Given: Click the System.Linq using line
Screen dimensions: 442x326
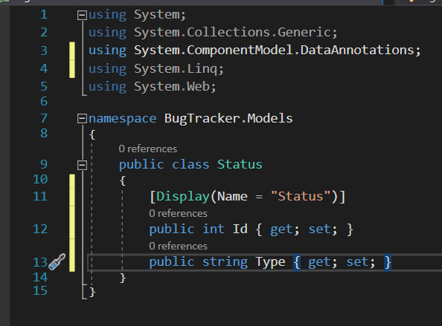Looking at the screenshot, I should (156, 69).
